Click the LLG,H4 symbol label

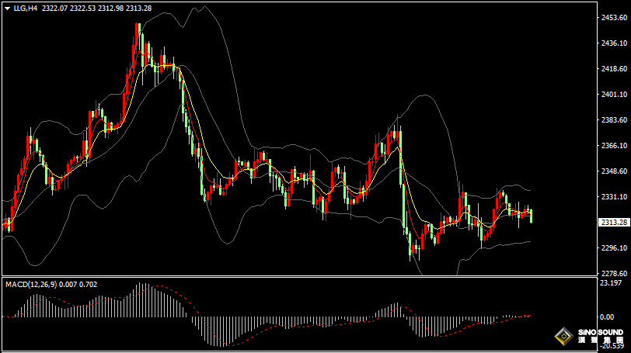coord(26,9)
